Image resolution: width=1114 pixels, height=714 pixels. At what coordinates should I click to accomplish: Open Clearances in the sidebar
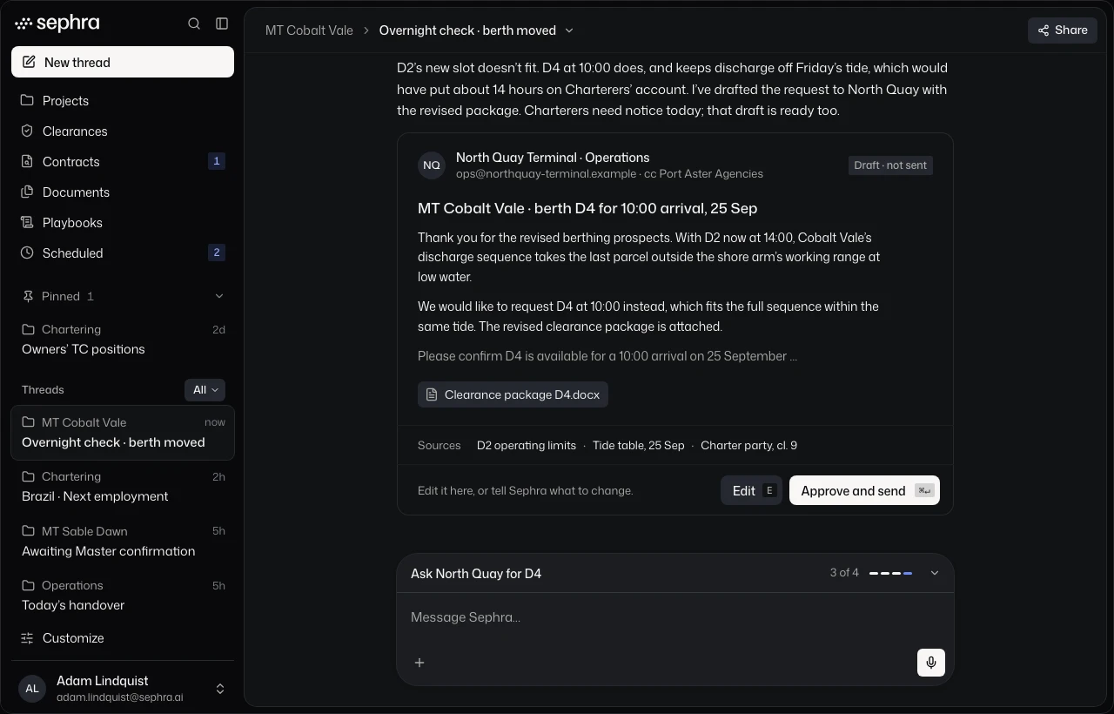click(123, 131)
